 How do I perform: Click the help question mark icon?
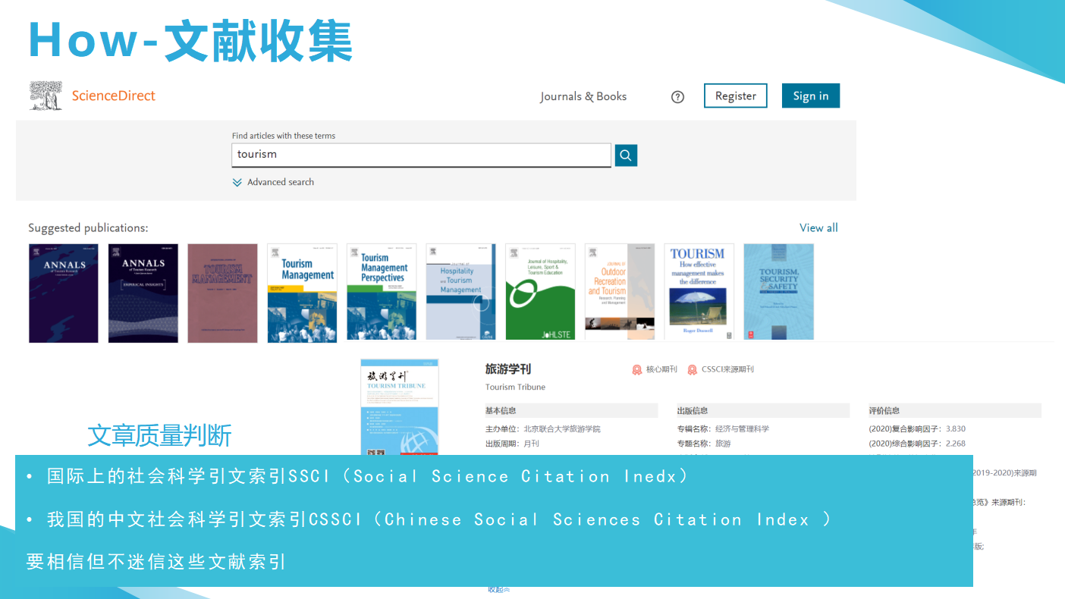678,96
